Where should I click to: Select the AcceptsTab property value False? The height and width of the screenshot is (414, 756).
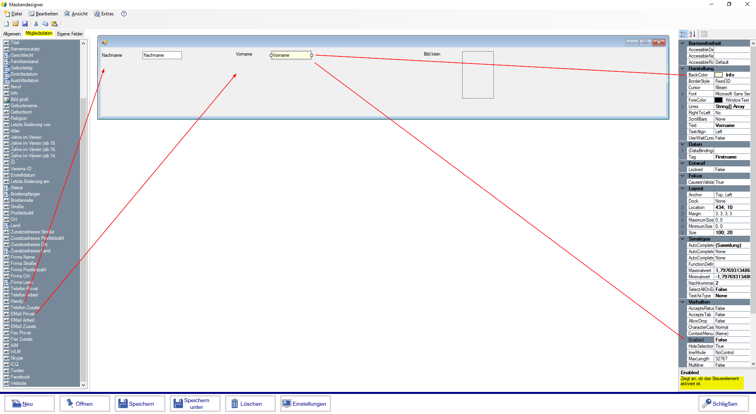click(x=732, y=315)
